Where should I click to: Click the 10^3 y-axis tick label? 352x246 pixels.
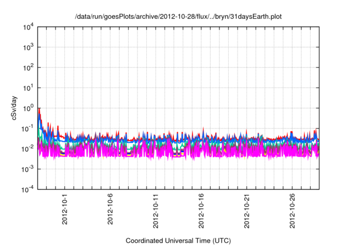pos(27,48)
